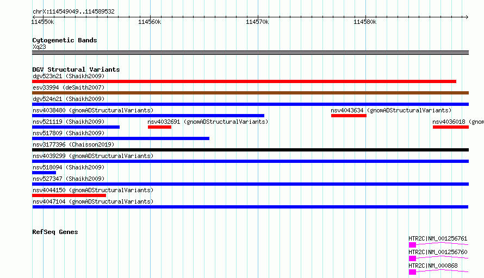Click the 114570k ruler position
The image size is (484, 278).
pyautogui.click(x=257, y=22)
